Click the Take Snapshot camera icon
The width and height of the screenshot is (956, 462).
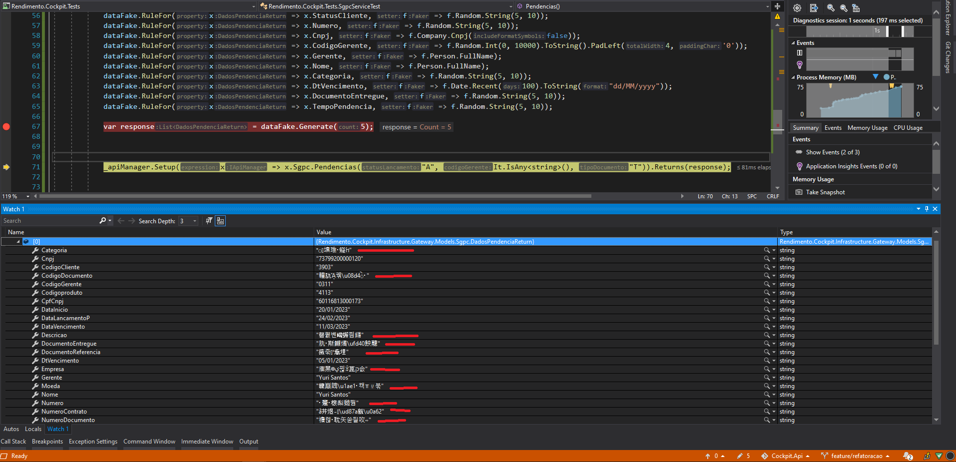799,192
